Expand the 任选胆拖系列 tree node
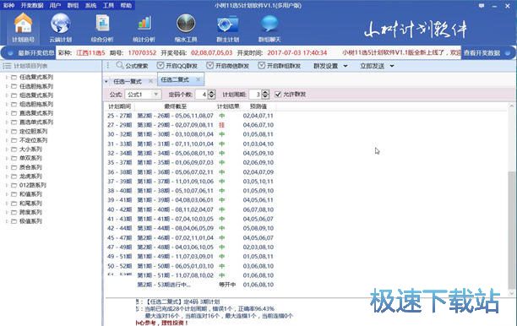 coord(6,86)
